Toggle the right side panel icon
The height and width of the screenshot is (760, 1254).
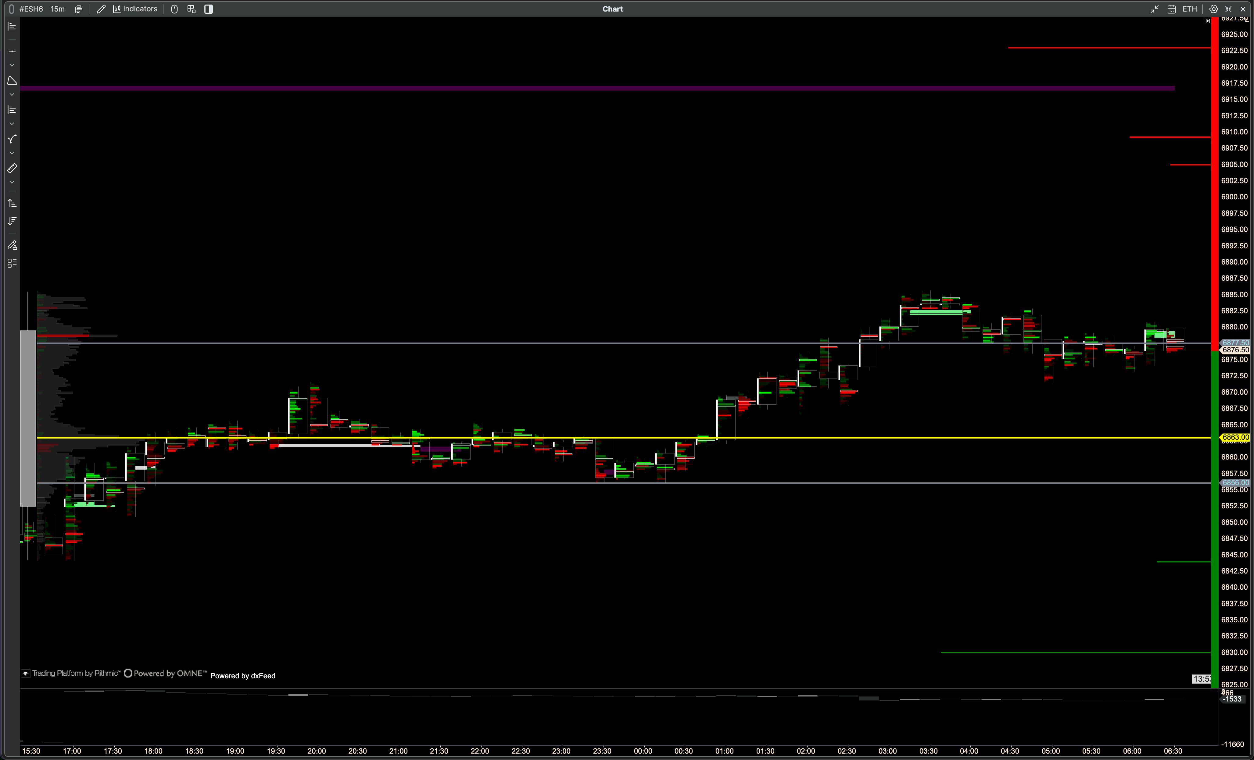pyautogui.click(x=208, y=9)
